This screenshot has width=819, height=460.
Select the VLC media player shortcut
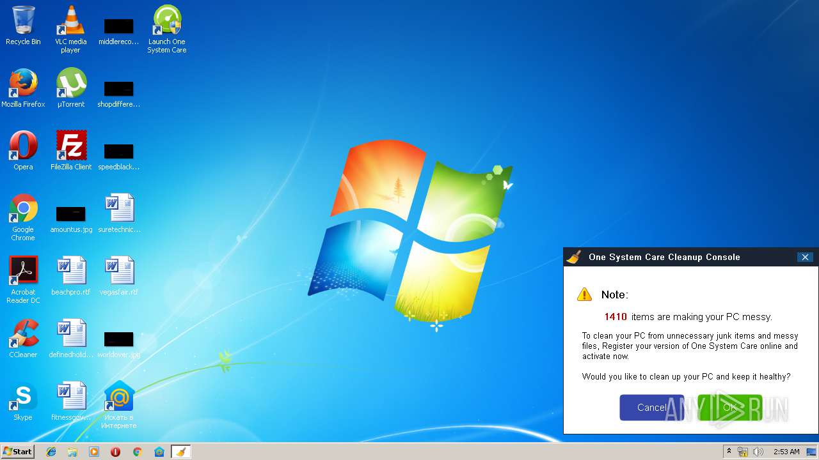point(70,29)
